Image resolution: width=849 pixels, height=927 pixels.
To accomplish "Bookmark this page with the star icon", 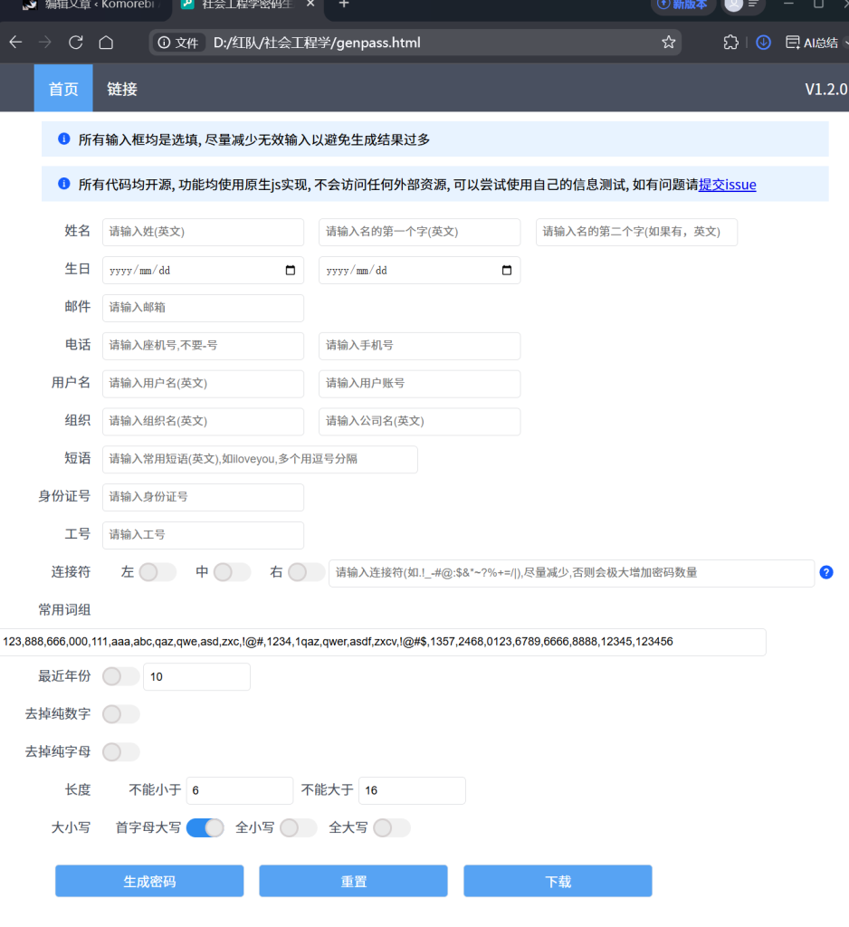I will (668, 43).
